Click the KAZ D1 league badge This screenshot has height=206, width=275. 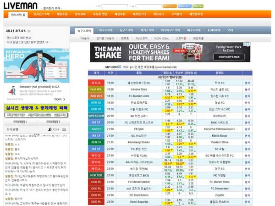click(96, 129)
